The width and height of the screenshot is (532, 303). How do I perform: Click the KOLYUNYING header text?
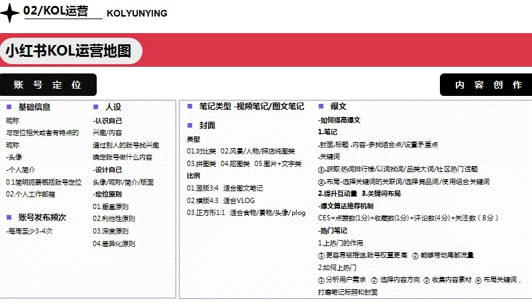(x=136, y=13)
